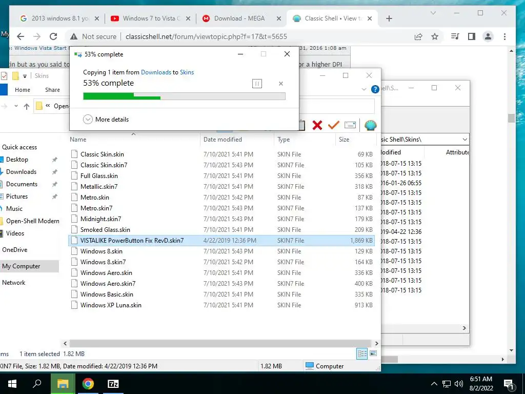The height and width of the screenshot is (394, 525).
Task: Open a new browser tab
Action: click(x=389, y=18)
